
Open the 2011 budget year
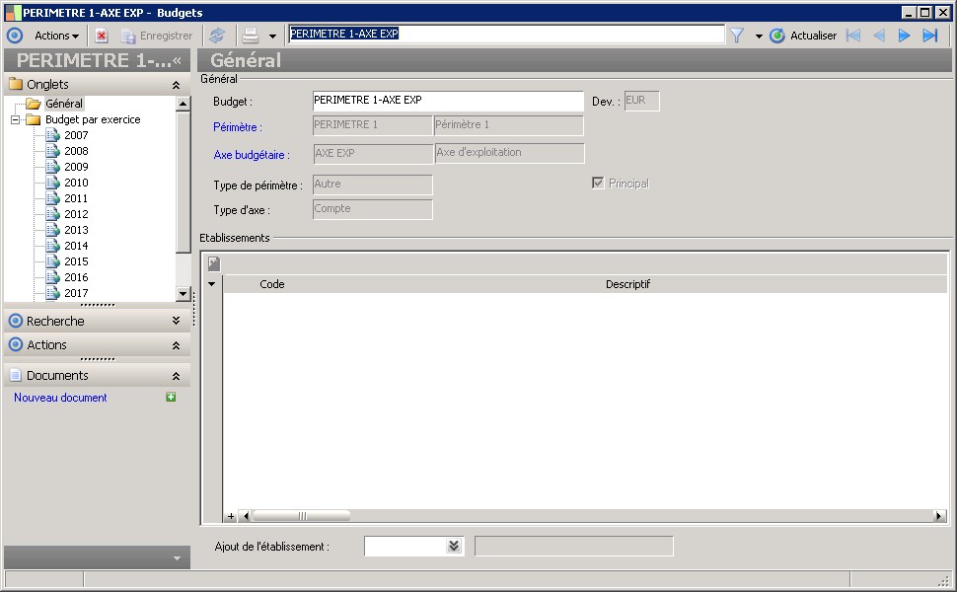[x=76, y=198]
